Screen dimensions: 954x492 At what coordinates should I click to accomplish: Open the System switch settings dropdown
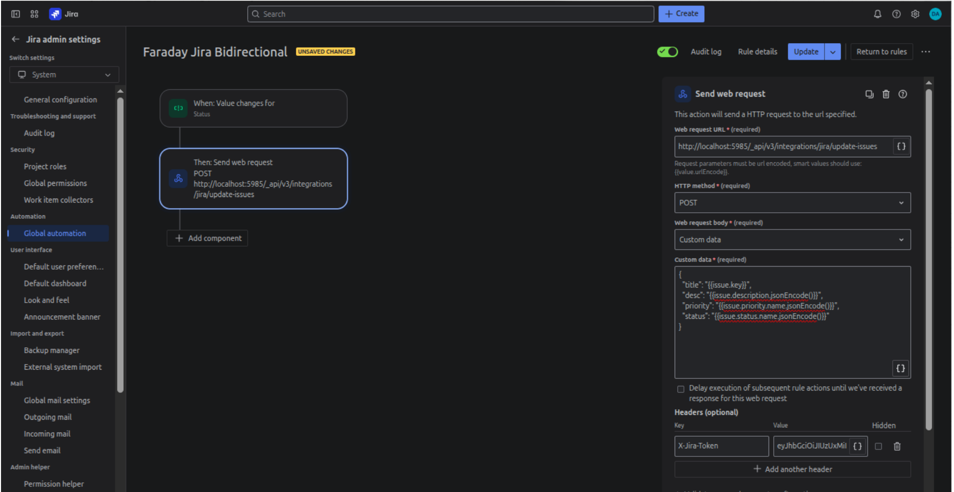64,75
